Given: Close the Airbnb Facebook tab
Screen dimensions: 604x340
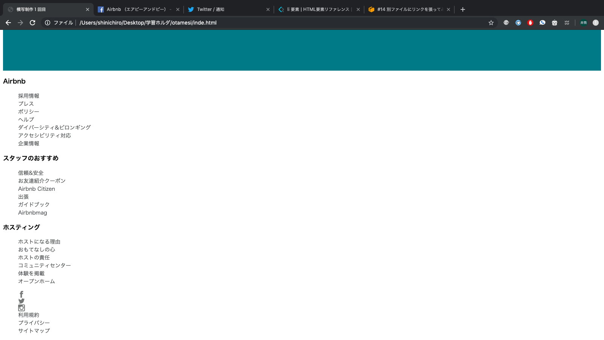Looking at the screenshot, I should tap(178, 9).
